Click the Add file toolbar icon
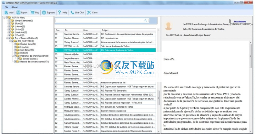This screenshot has width=256, height=134. click(x=6, y=13)
